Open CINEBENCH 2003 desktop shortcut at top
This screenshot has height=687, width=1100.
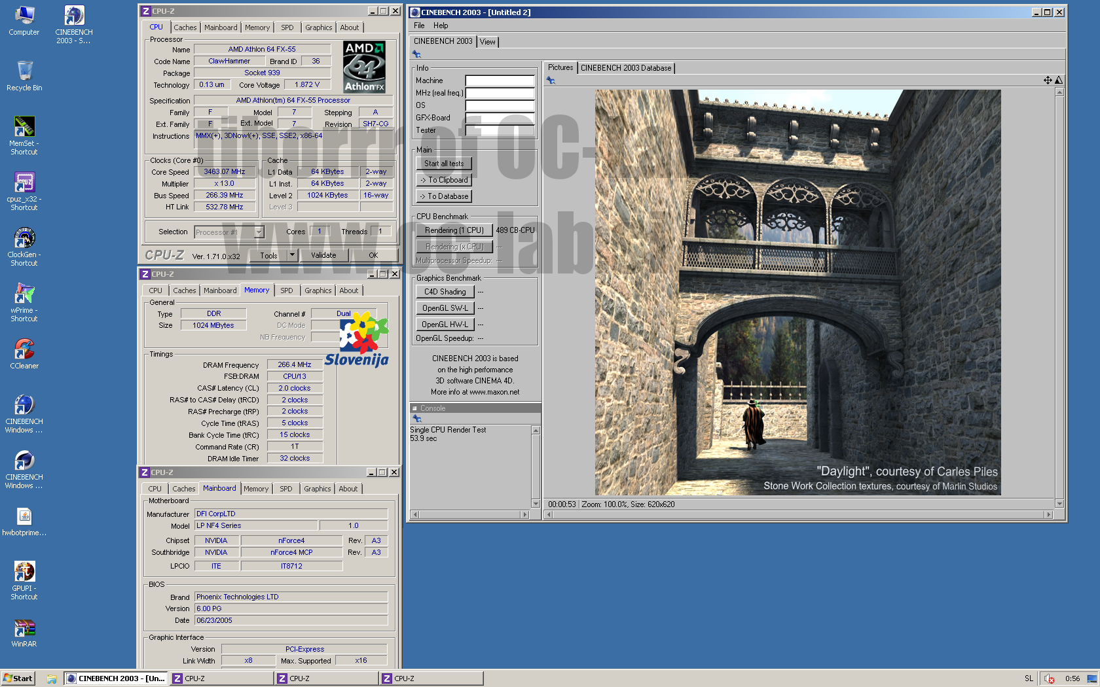(74, 24)
